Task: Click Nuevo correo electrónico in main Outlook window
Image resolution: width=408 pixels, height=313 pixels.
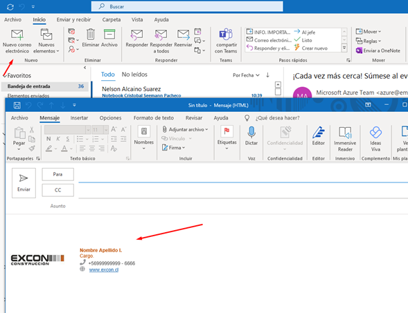Action: coord(17,41)
